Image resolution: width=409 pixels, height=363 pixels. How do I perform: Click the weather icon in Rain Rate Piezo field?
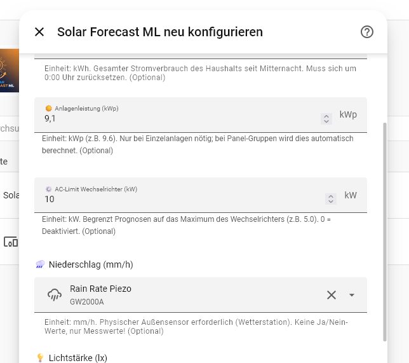[55, 295]
